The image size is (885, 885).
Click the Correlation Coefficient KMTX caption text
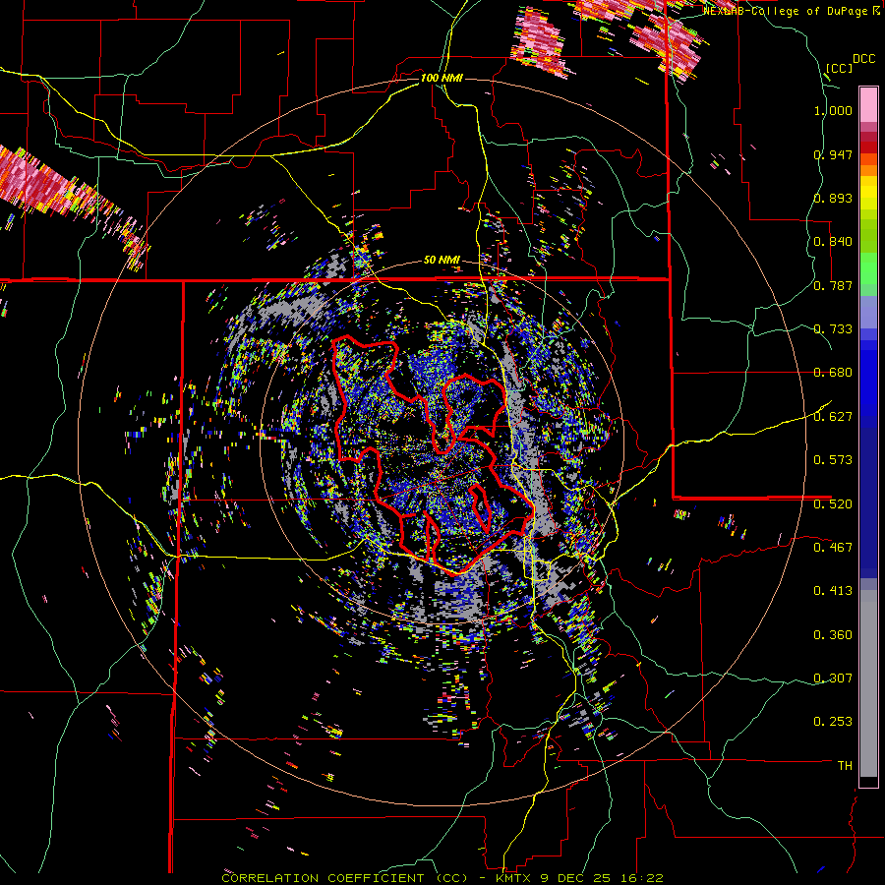pos(442,878)
